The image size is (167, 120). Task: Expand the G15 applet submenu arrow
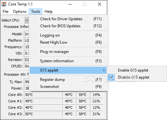(x=104, y=70)
